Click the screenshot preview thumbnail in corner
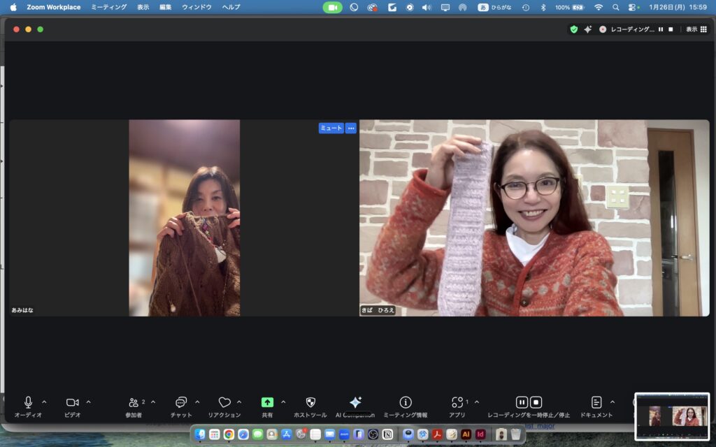 tap(671, 416)
